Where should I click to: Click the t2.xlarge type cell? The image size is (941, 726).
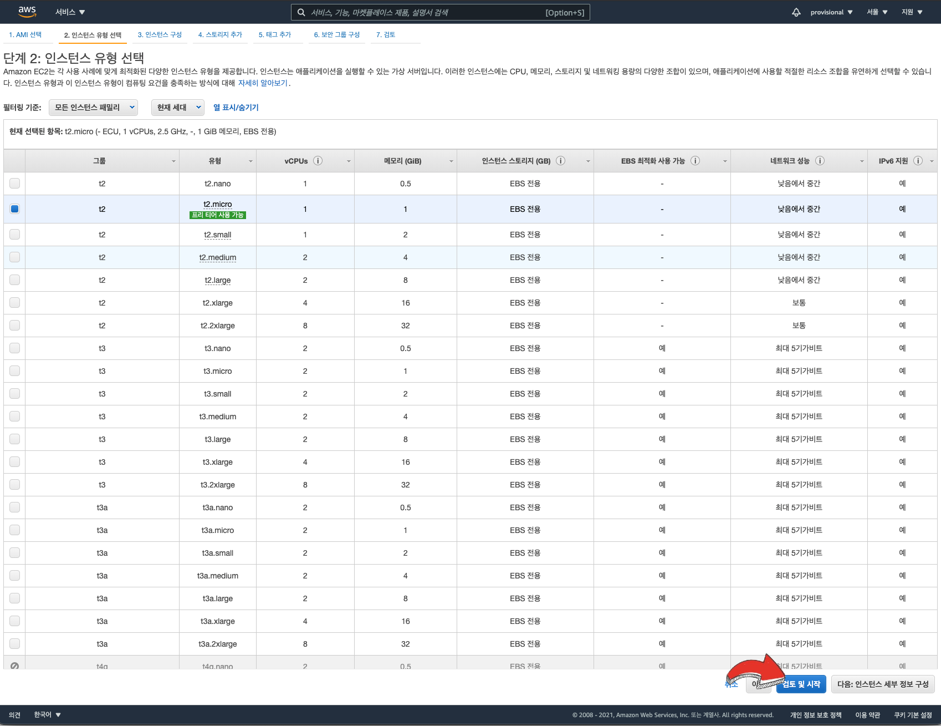pyautogui.click(x=218, y=303)
